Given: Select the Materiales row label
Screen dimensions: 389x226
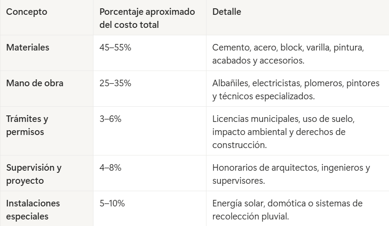Looking at the screenshot, I should [x=28, y=47].
